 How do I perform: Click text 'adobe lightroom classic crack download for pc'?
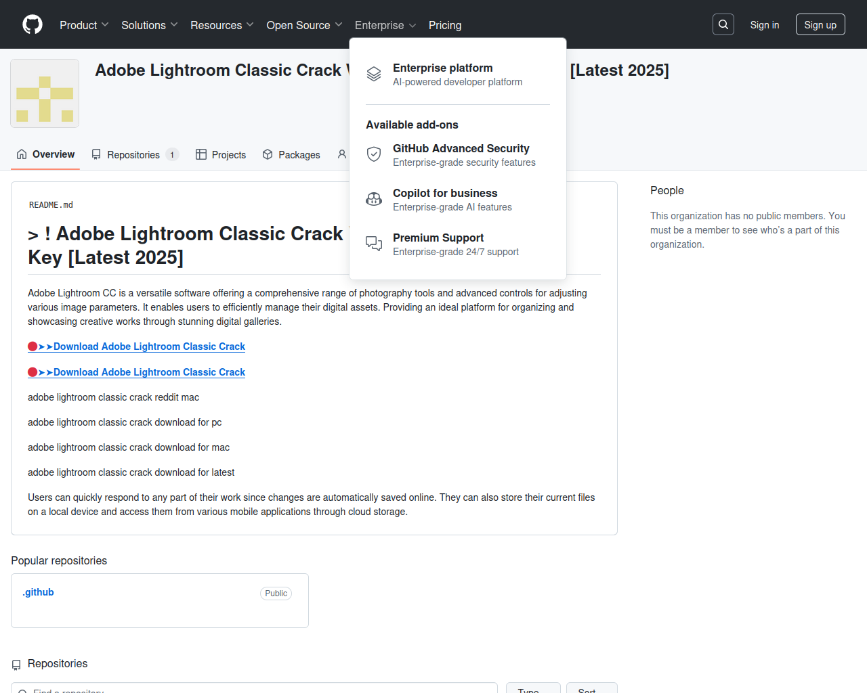pos(125,422)
